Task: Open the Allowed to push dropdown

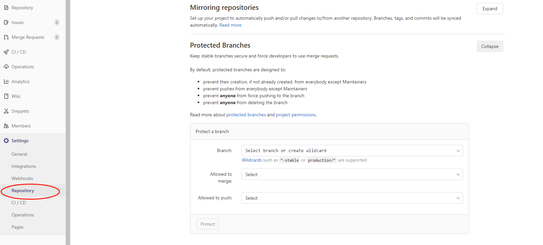Action: [352, 198]
